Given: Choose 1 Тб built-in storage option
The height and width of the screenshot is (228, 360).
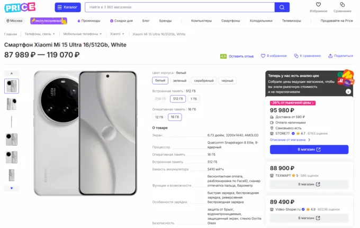Looking at the screenshot, I should (194, 99).
